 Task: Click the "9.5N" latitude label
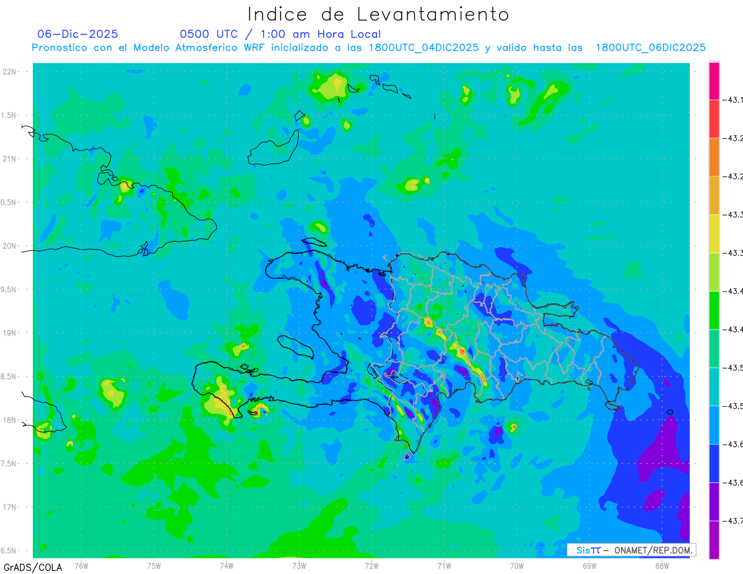click(9, 289)
